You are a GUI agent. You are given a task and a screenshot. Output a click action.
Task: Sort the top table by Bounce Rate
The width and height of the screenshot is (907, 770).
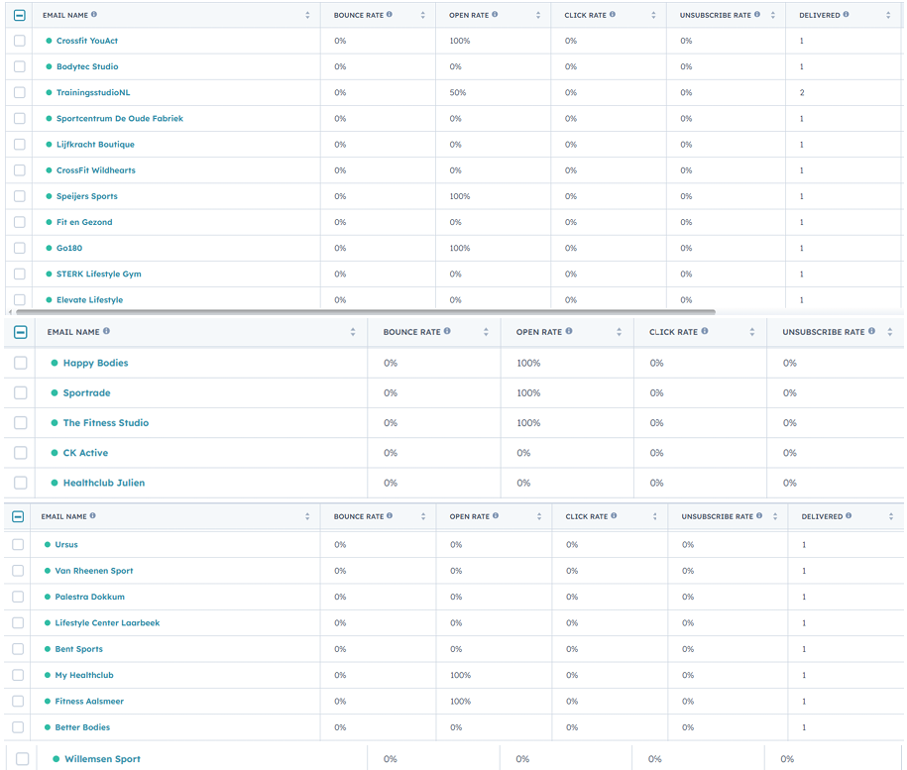pos(423,16)
